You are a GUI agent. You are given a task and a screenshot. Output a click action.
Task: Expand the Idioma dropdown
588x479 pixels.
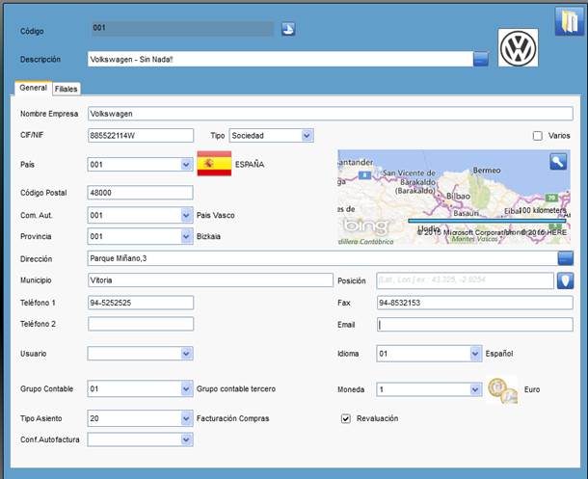tap(475, 354)
